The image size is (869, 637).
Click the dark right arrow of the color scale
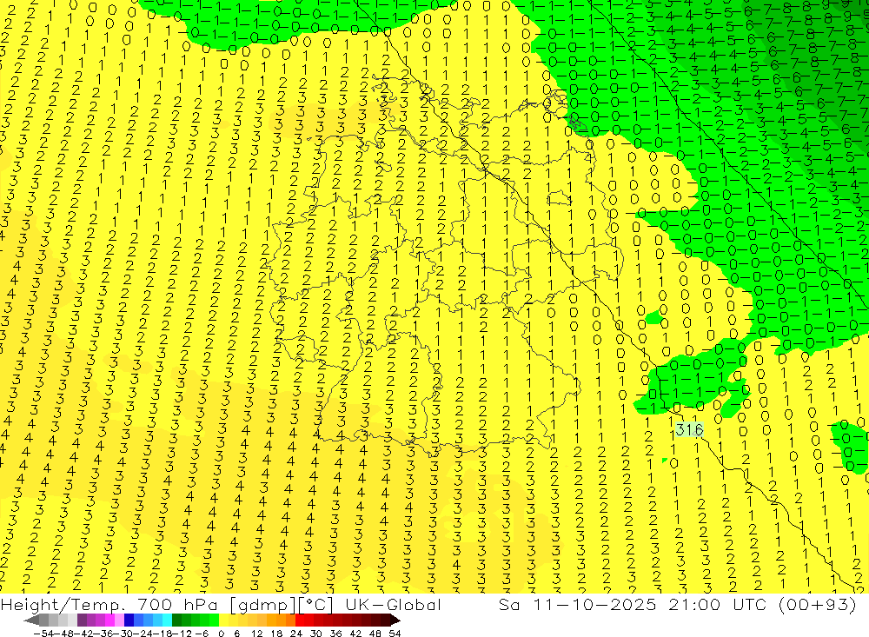click(x=395, y=620)
